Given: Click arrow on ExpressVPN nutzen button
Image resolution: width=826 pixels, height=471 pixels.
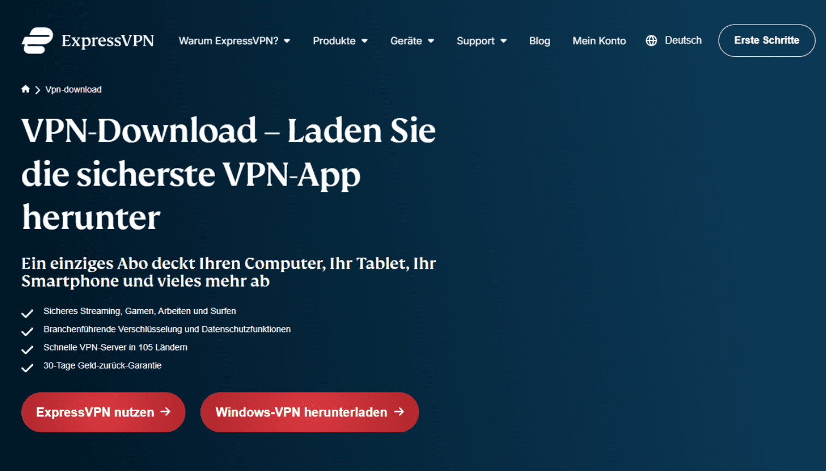Looking at the screenshot, I should 165,412.
